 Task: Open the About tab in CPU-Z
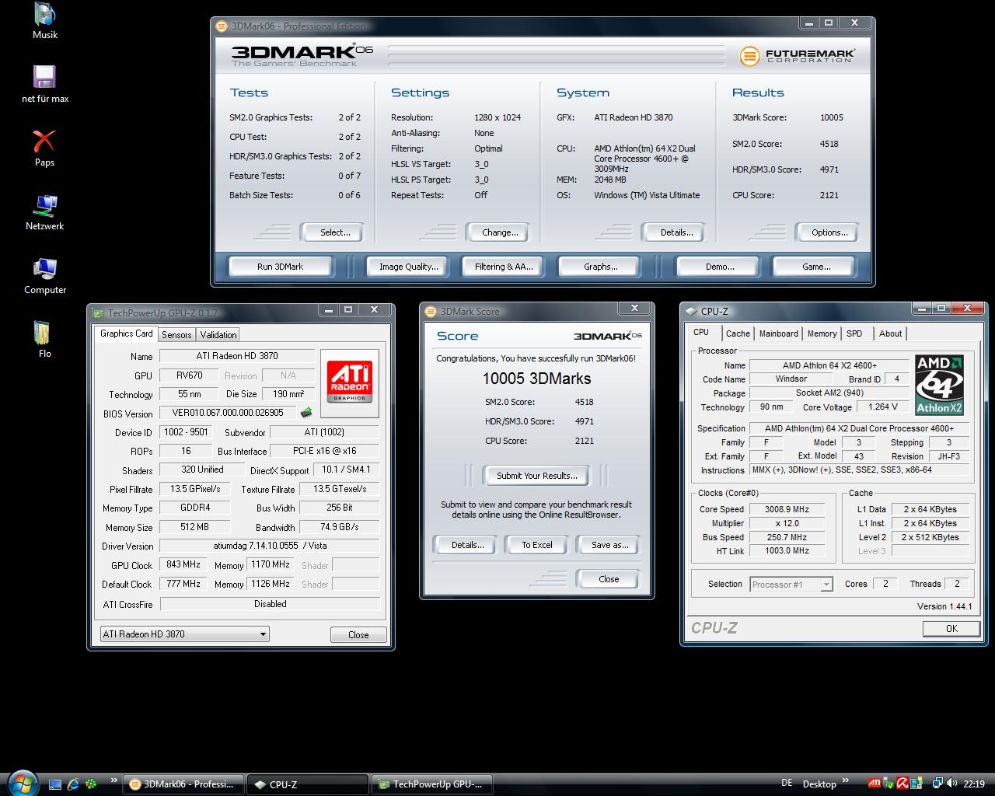891,333
